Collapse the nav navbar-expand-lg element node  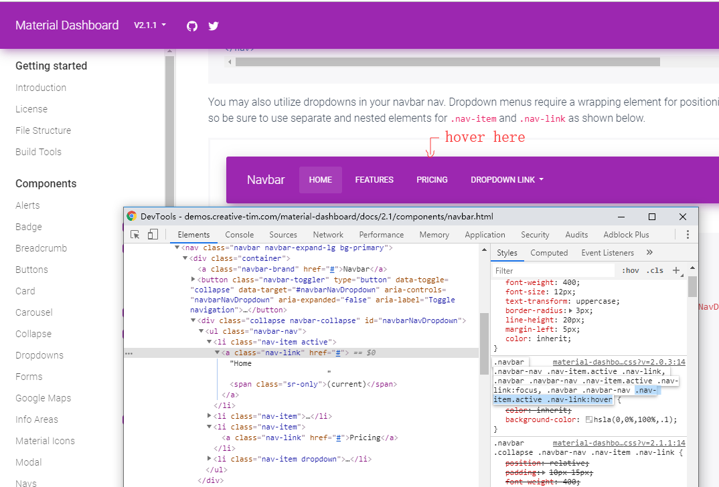(x=177, y=248)
